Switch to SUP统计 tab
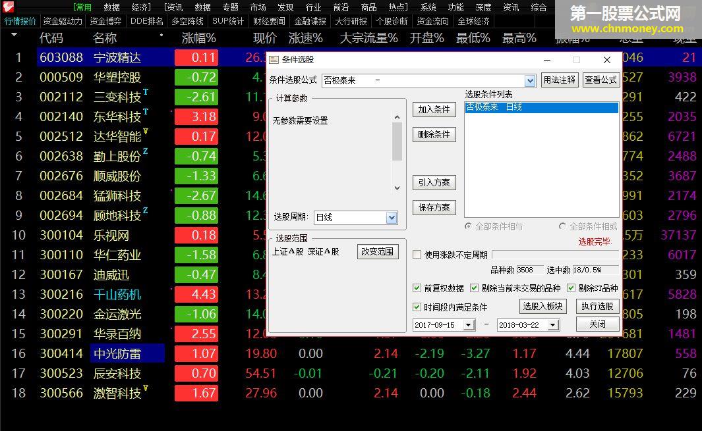The height and width of the screenshot is (431, 702). [228, 21]
